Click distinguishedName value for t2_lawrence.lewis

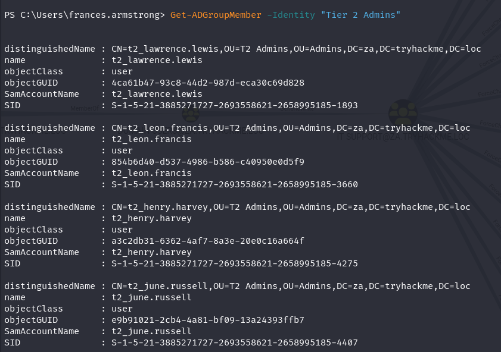tap(296, 49)
